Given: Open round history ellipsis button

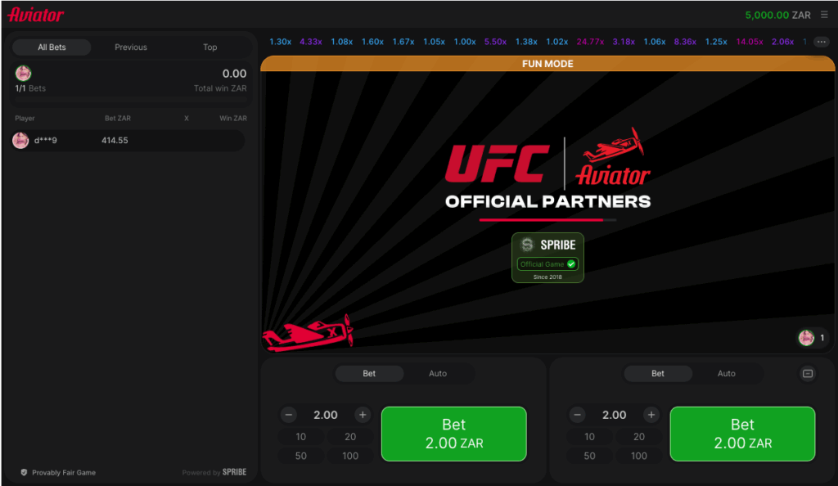Looking at the screenshot, I should point(822,42).
